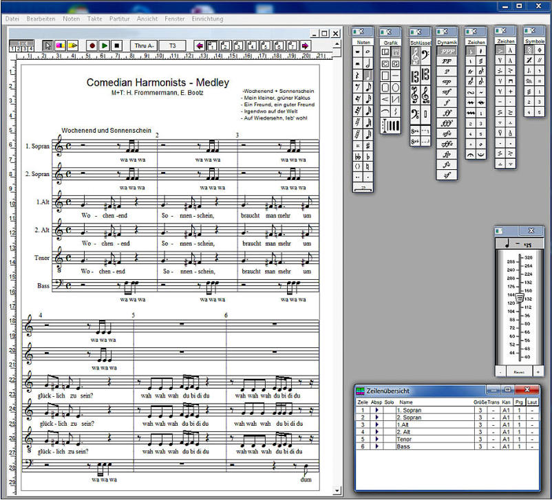The image size is (552, 500).
Task: Open the Noten menu
Action: pyautogui.click(x=71, y=19)
